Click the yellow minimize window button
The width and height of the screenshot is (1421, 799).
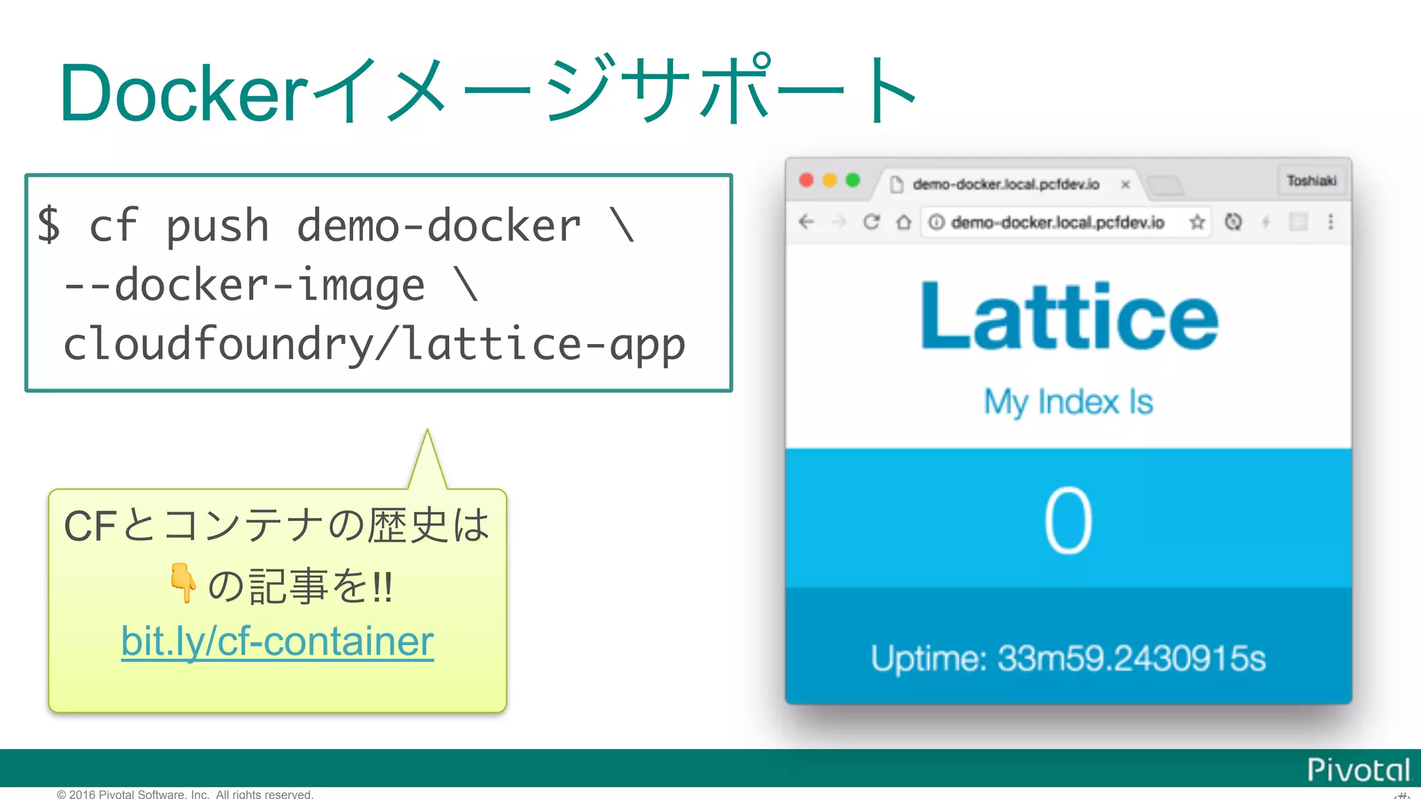[x=830, y=180]
